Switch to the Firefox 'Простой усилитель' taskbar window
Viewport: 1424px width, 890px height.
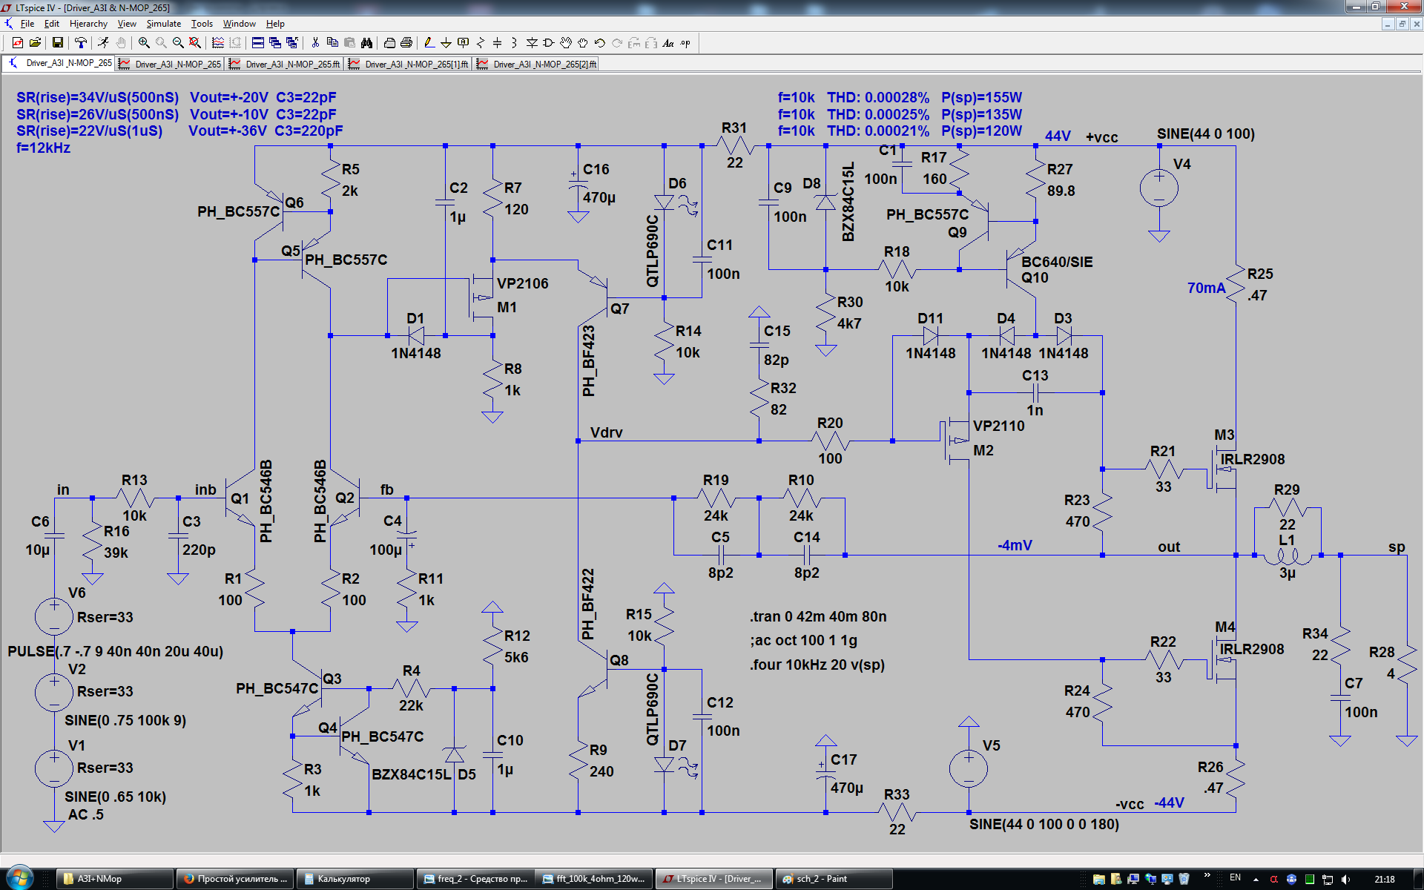pyautogui.click(x=235, y=879)
